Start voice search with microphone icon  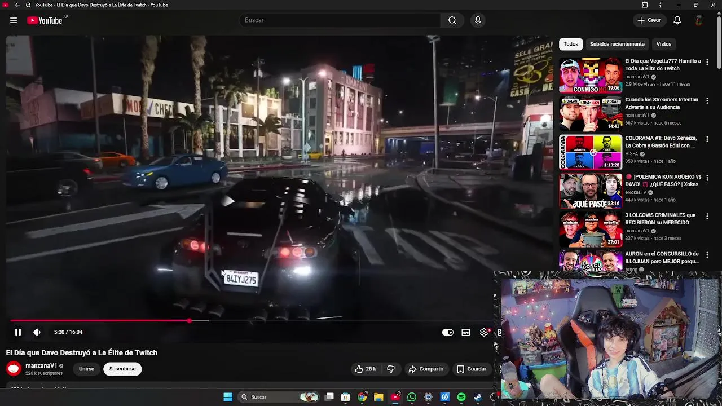478,20
